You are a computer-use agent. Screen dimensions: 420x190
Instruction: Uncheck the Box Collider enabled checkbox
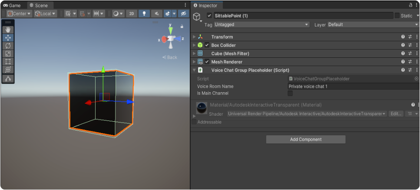[x=207, y=45]
